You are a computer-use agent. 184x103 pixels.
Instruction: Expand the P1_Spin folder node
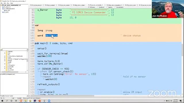tap(5, 68)
